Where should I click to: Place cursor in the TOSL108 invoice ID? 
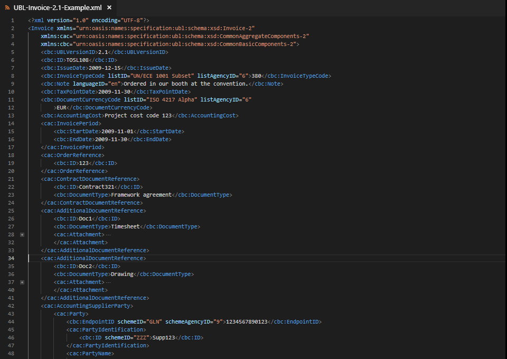pyautogui.click(x=77, y=60)
